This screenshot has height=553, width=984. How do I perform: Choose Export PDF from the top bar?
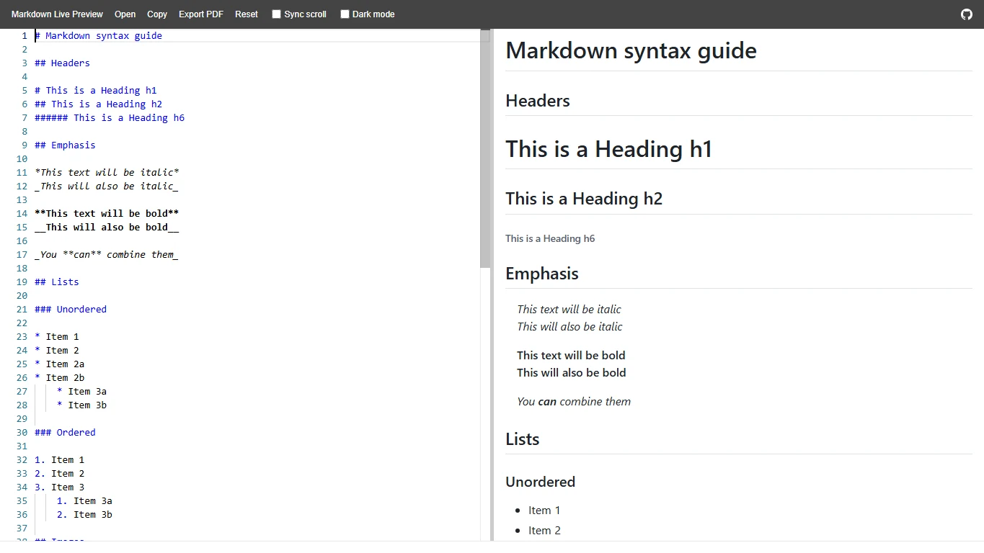pyautogui.click(x=201, y=14)
